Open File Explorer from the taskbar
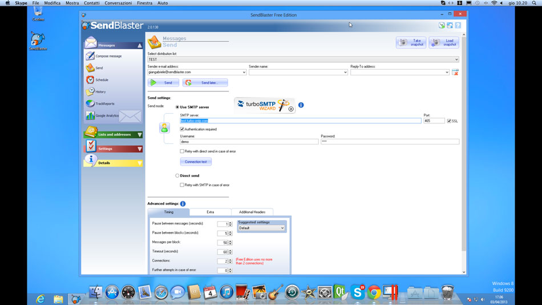 click(x=58, y=299)
